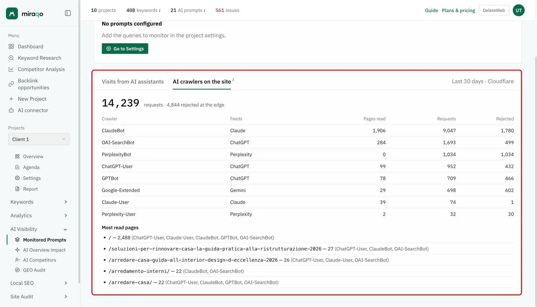This screenshot has width=537, height=307.
Task: Click Last 30 days · Cloudflare label
Action: 483,81
